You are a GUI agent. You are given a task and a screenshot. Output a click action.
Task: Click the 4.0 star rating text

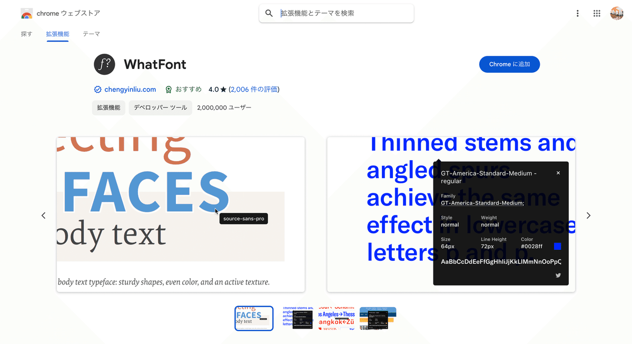[216, 90]
